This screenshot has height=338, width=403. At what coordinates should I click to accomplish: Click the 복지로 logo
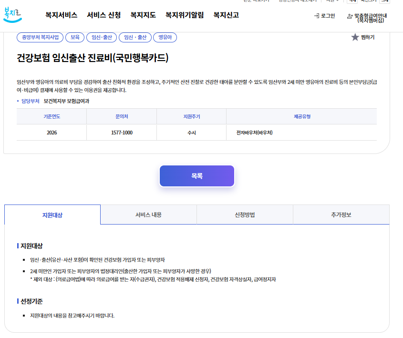click(x=12, y=15)
